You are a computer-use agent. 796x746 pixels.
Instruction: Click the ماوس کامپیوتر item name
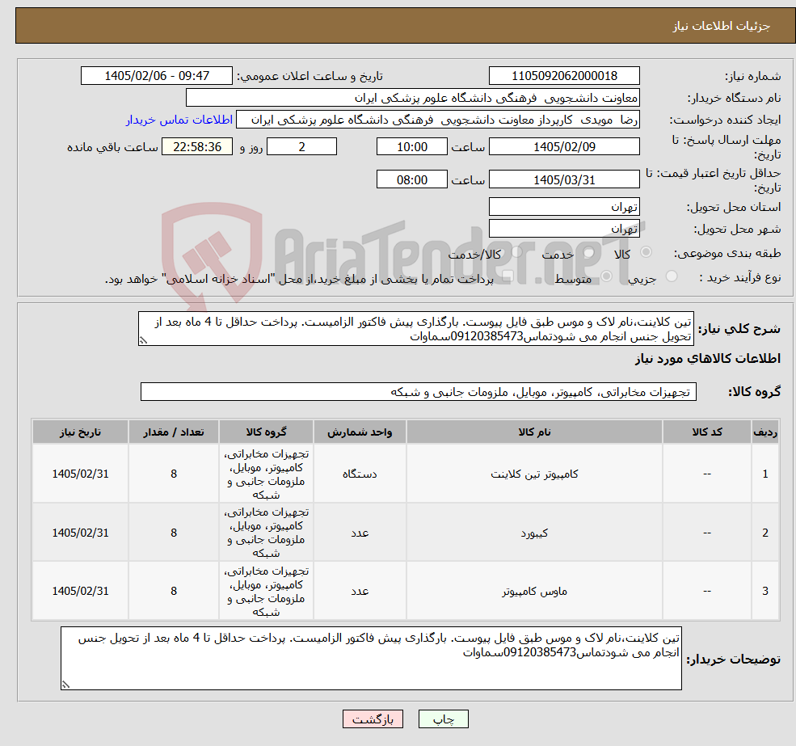pyautogui.click(x=534, y=591)
